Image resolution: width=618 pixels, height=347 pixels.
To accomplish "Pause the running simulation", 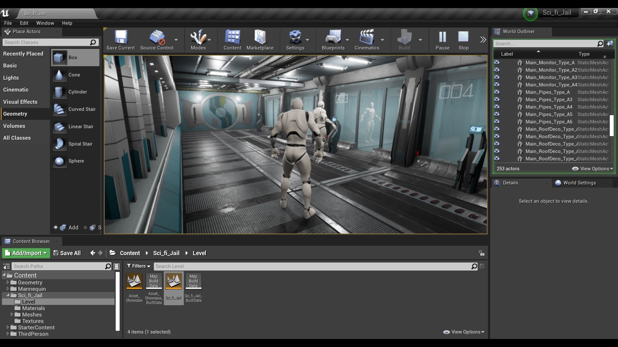I will point(442,37).
